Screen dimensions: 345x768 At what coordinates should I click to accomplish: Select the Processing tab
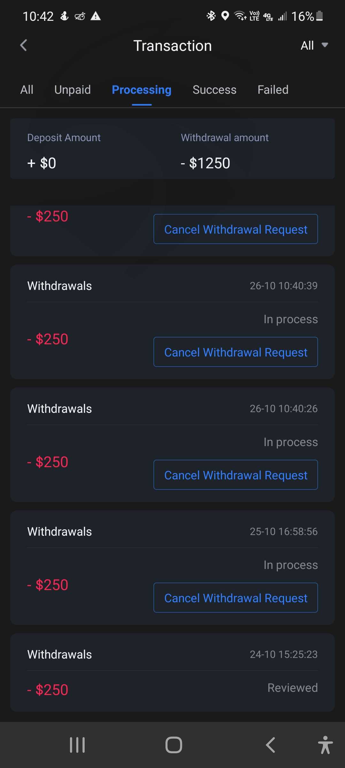click(142, 90)
